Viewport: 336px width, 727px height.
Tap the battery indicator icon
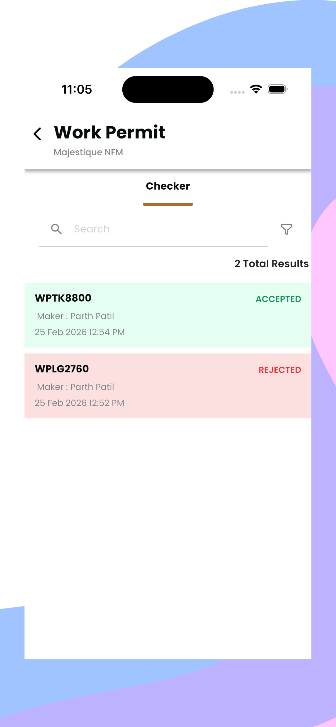277,89
